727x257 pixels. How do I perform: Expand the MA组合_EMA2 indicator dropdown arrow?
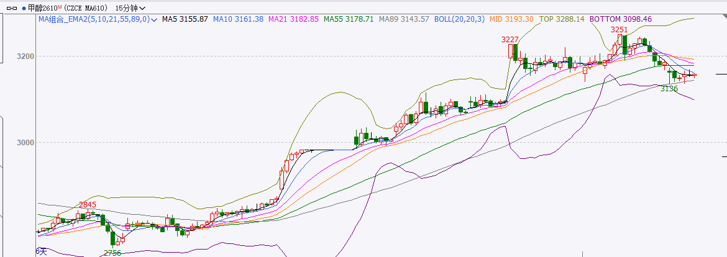154,20
